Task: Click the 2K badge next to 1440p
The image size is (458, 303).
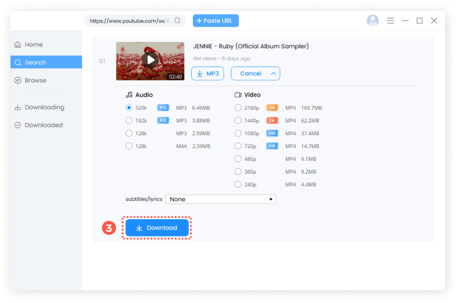Action: click(x=272, y=121)
